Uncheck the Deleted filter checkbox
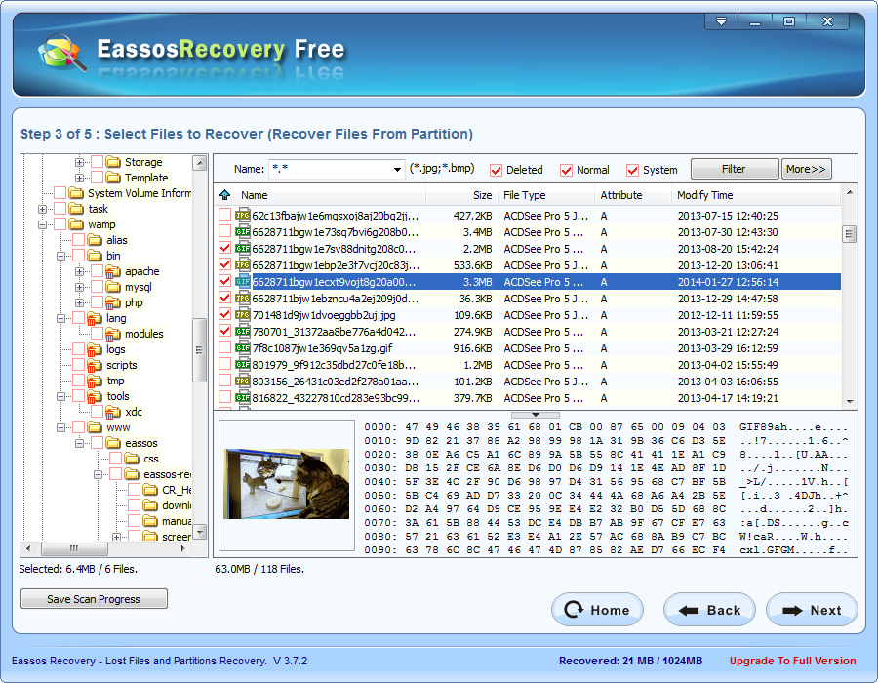This screenshot has width=878, height=683. point(496,170)
